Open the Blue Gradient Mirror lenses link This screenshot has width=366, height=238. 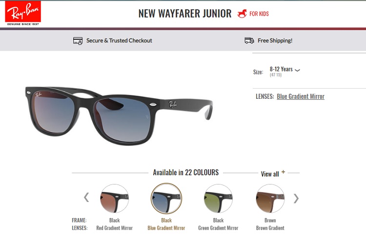click(301, 96)
